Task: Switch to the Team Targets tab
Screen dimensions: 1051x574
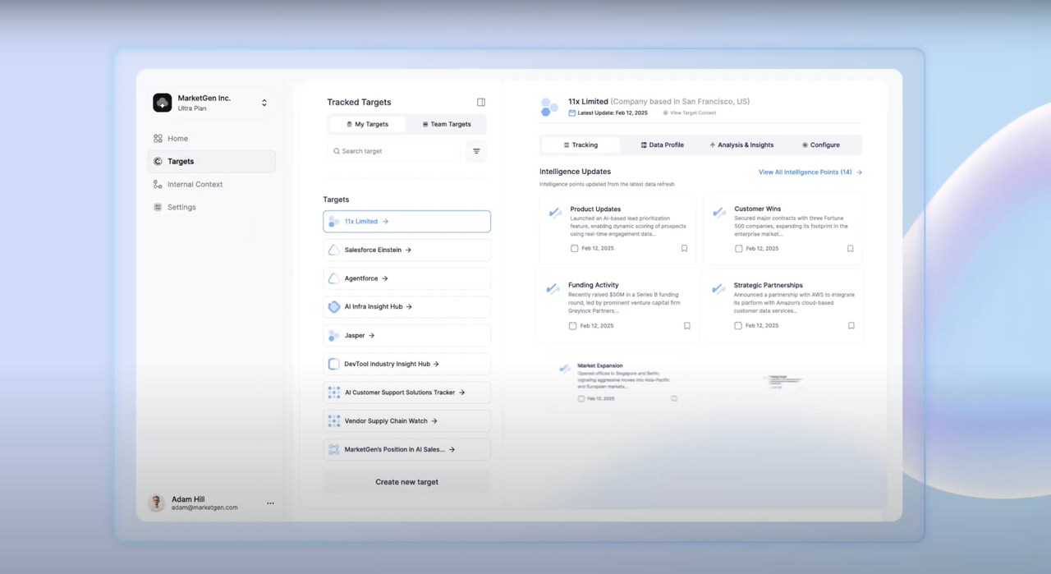Action: 447,125
